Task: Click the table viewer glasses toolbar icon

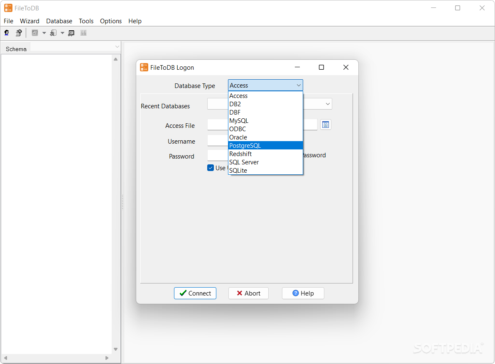Action: (71, 33)
